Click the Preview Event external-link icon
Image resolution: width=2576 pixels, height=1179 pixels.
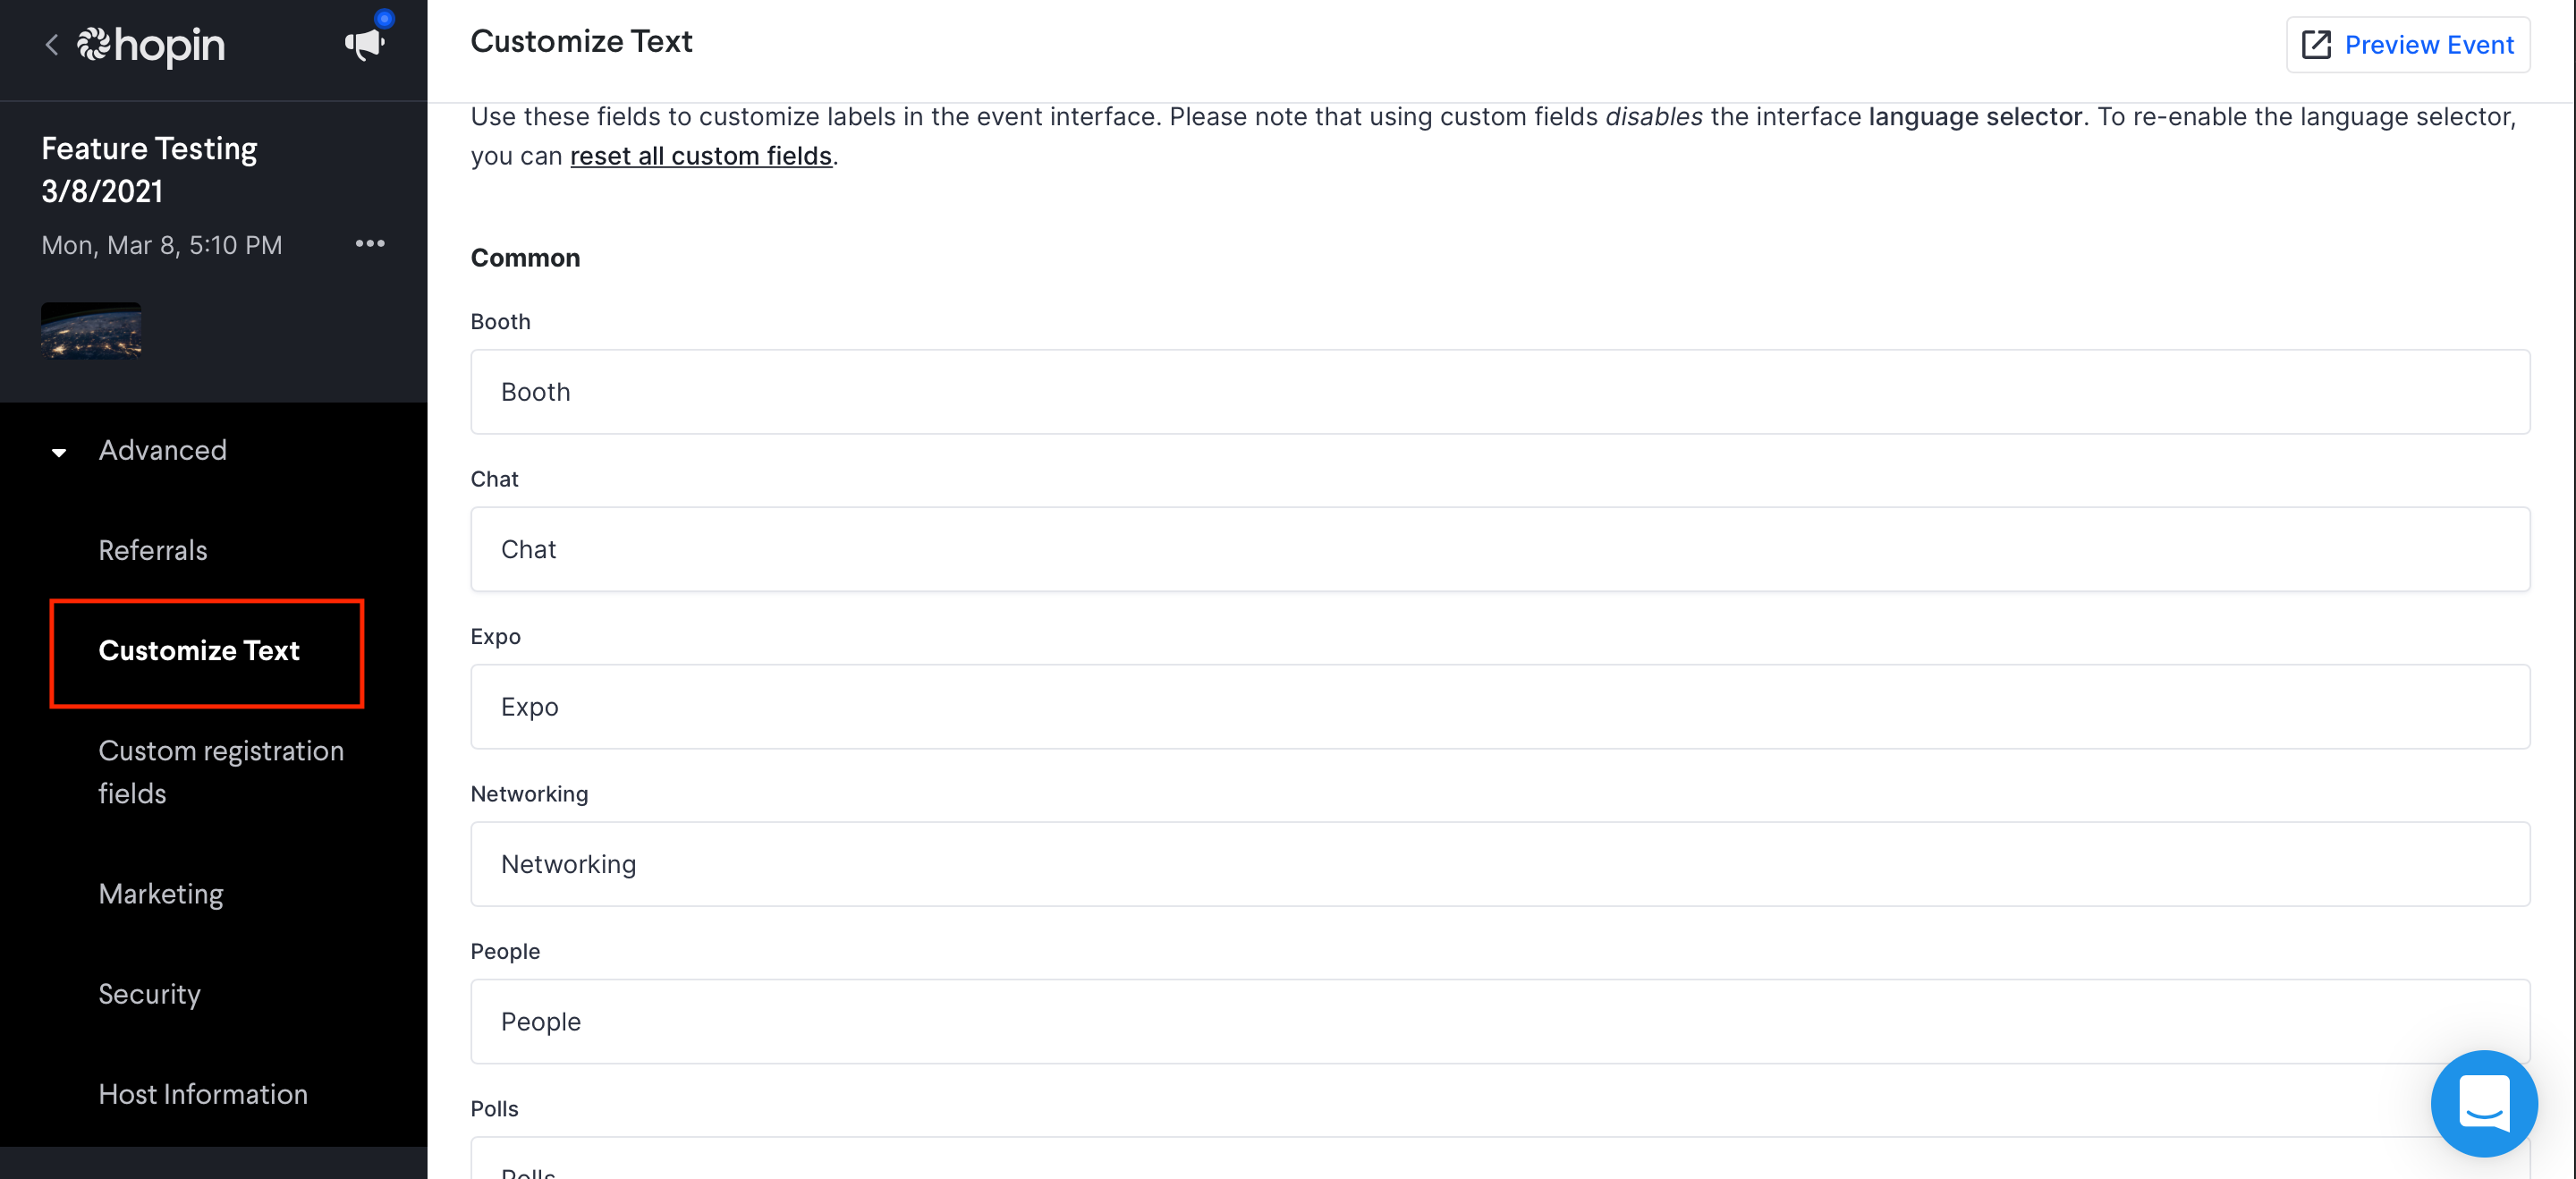2316,45
